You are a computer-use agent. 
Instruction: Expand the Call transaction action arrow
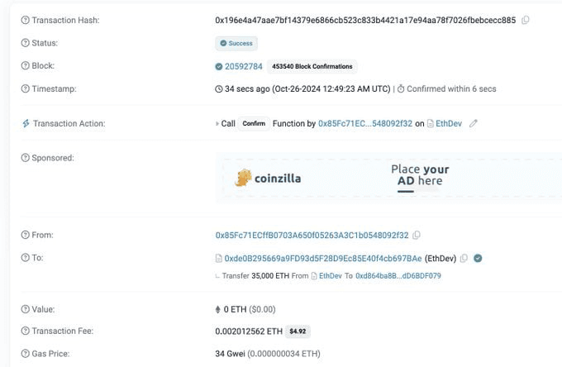217,123
